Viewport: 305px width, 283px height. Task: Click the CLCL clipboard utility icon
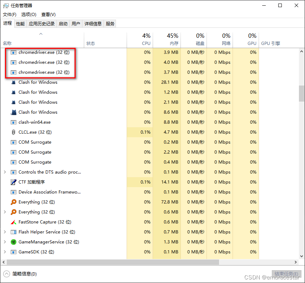pos(13,132)
